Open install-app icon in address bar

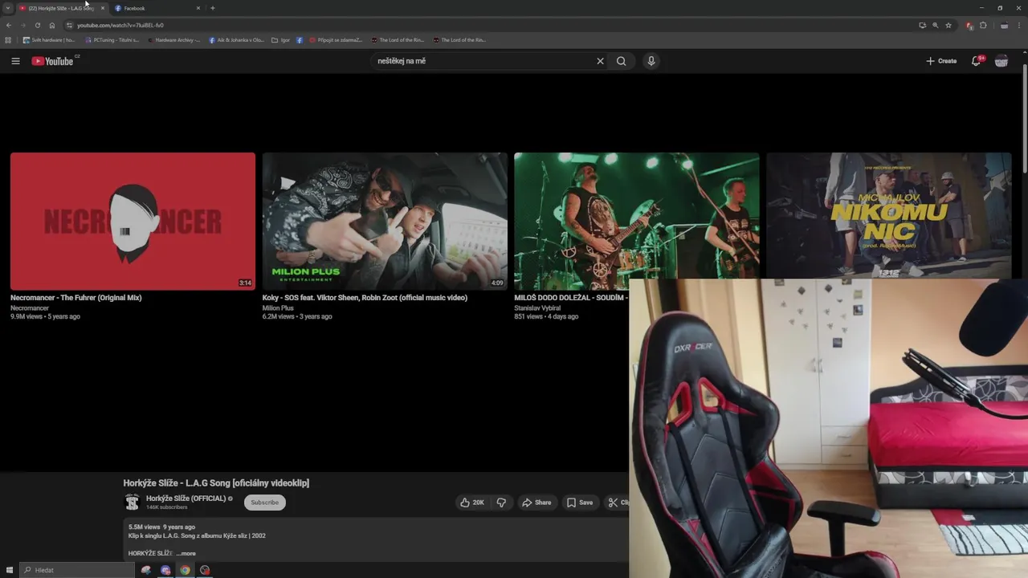[x=922, y=25]
